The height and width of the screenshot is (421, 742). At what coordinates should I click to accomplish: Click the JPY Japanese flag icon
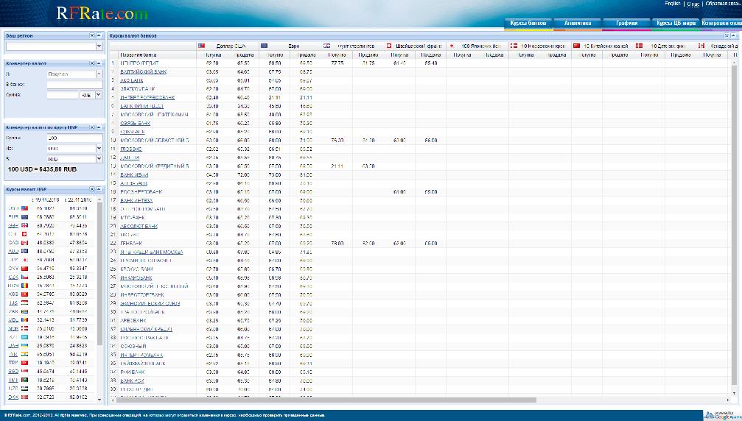point(24,260)
